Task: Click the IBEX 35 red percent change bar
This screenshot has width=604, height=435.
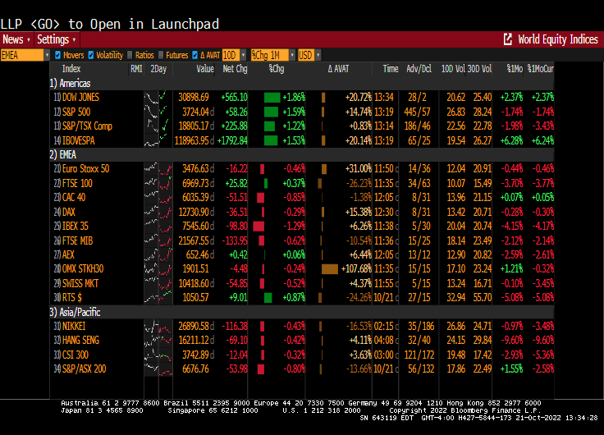Action: pyautogui.click(x=259, y=226)
